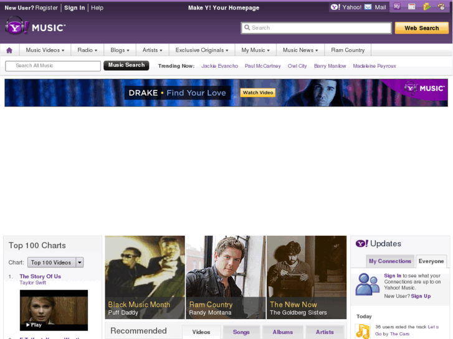
Task: Expand the Music News menu
Action: (300, 50)
